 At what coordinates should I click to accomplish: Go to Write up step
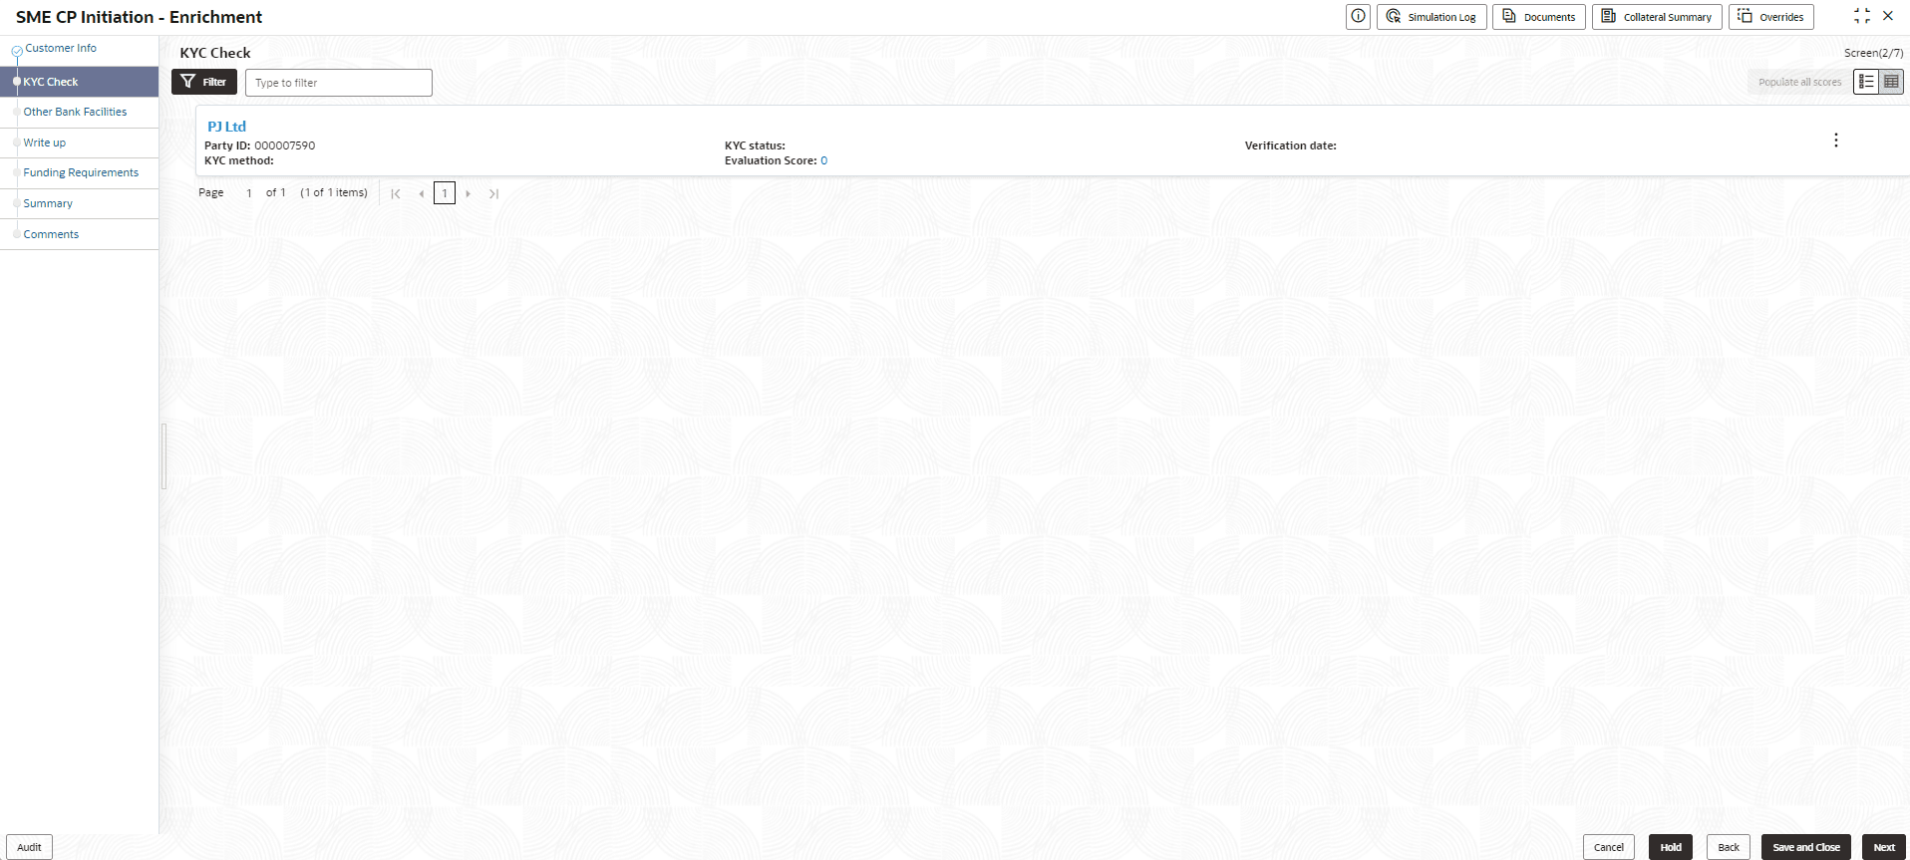coord(44,143)
